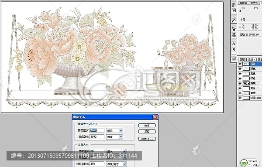The height and width of the screenshot is (167, 262).
Task: Select the 电光 layer by its name
Action: click(x=253, y=93)
